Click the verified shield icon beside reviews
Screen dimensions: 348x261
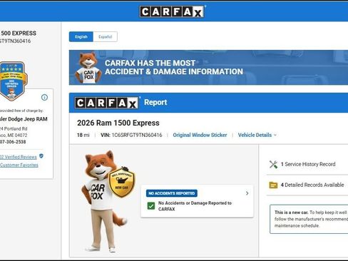[41, 156]
